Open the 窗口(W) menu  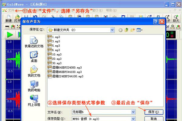97,11
